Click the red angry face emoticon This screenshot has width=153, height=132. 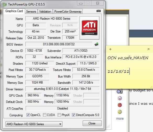point(120,105)
